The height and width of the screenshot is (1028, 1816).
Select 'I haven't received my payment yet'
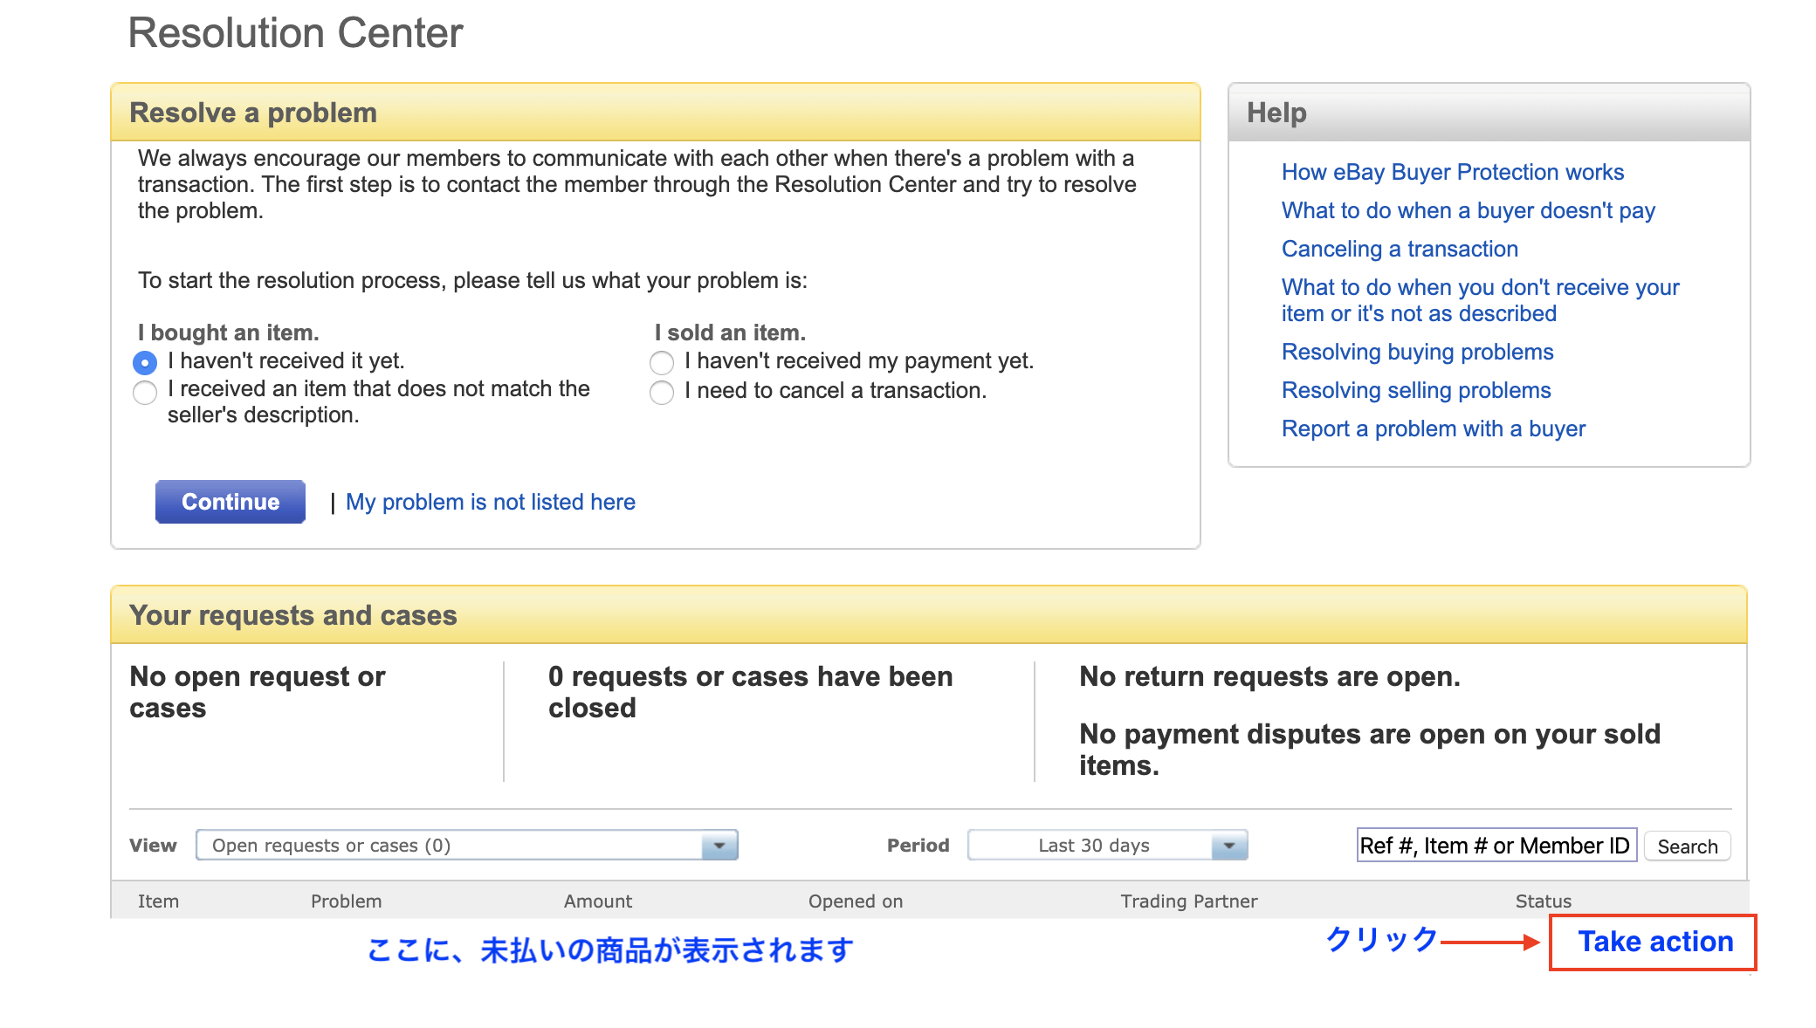[662, 362]
